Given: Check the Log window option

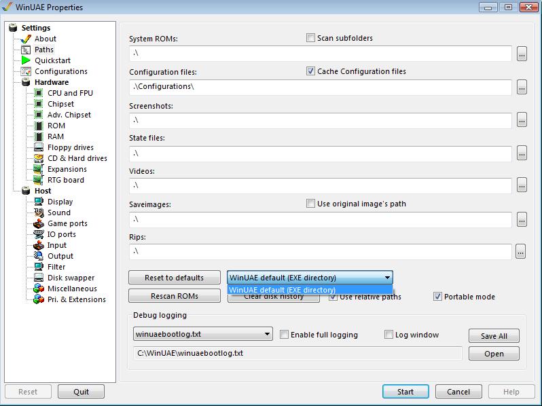Looking at the screenshot, I should pyautogui.click(x=389, y=335).
